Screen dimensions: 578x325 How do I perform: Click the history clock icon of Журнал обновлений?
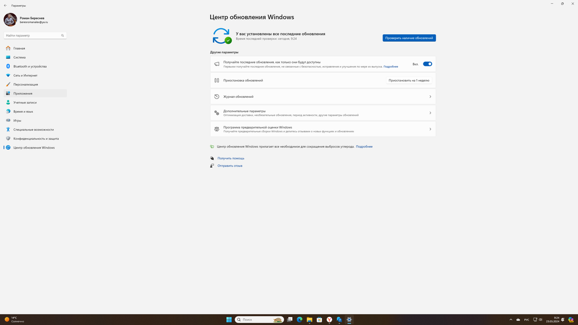tap(217, 97)
